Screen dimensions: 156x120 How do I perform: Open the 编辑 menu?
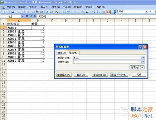tap(22, 7)
